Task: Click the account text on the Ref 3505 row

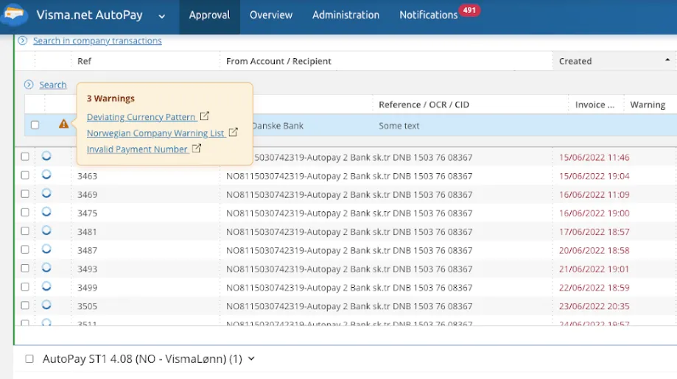Action: coord(349,306)
